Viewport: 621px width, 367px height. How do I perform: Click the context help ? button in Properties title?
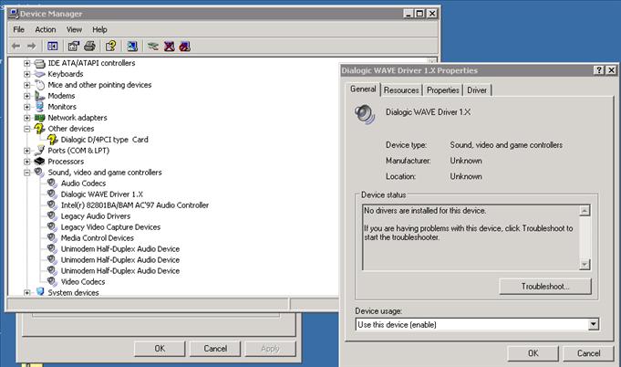point(599,70)
